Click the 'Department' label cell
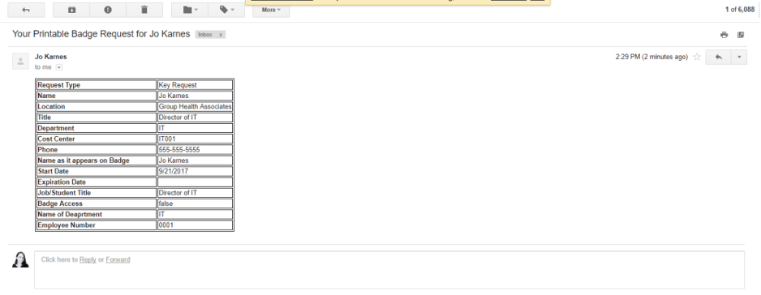 pyautogui.click(x=96, y=128)
